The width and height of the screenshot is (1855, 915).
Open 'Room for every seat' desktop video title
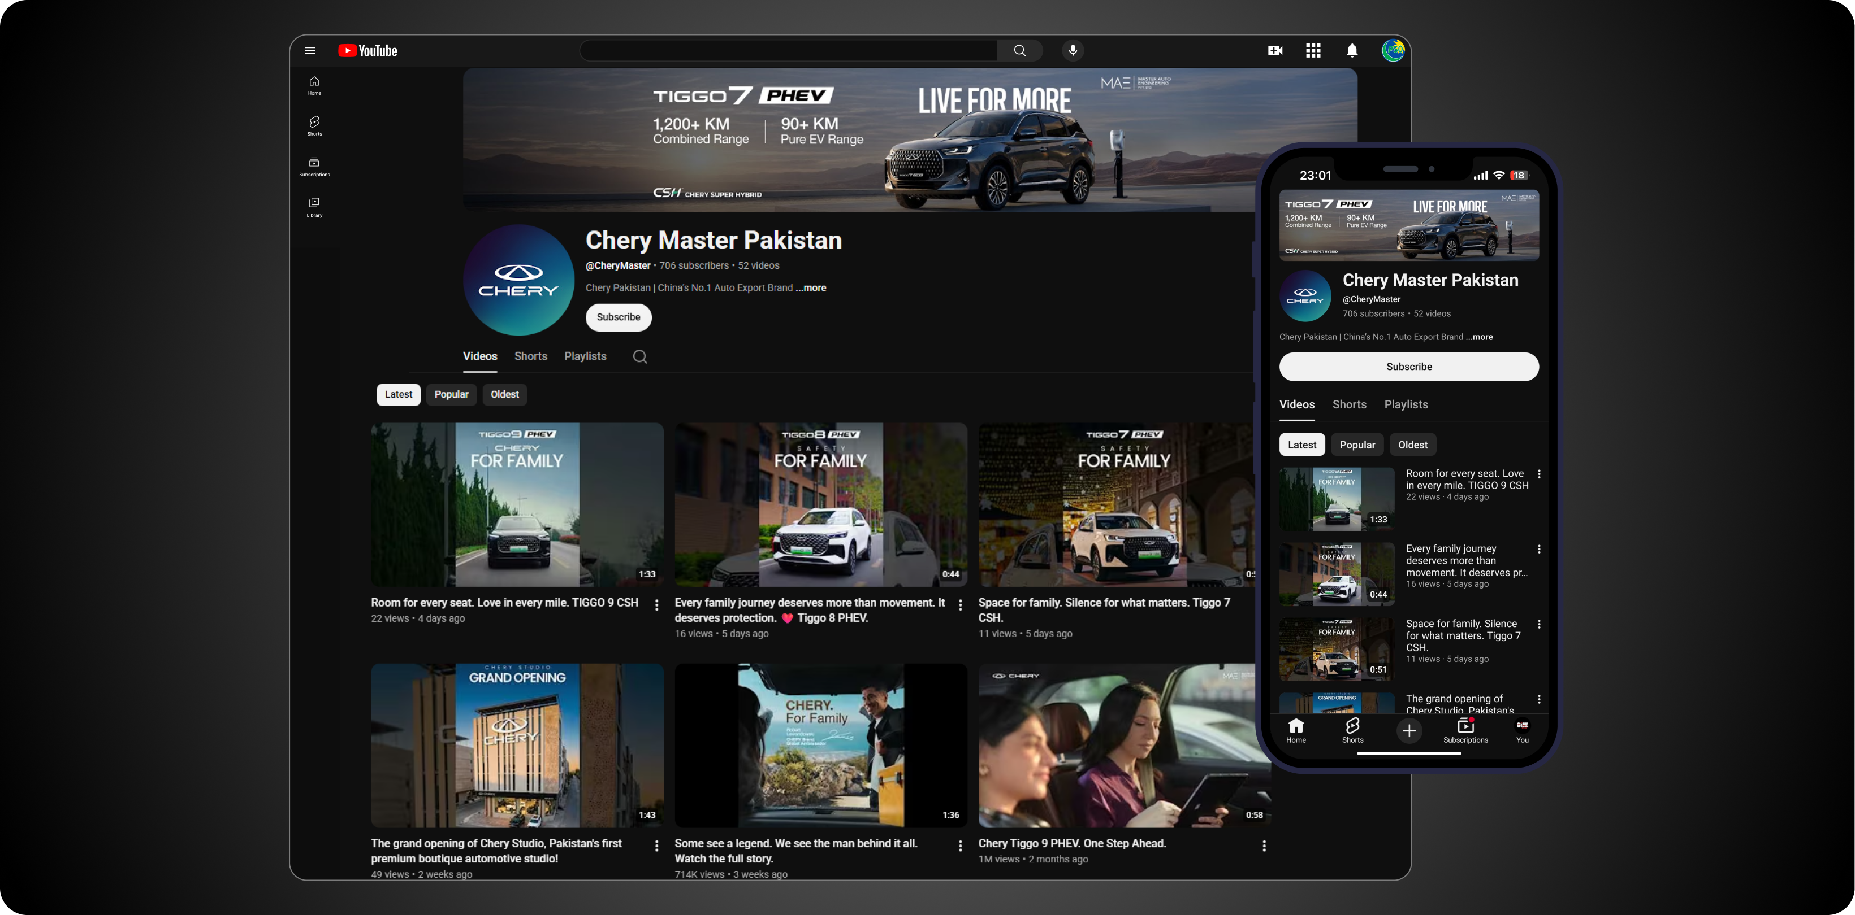505,603
